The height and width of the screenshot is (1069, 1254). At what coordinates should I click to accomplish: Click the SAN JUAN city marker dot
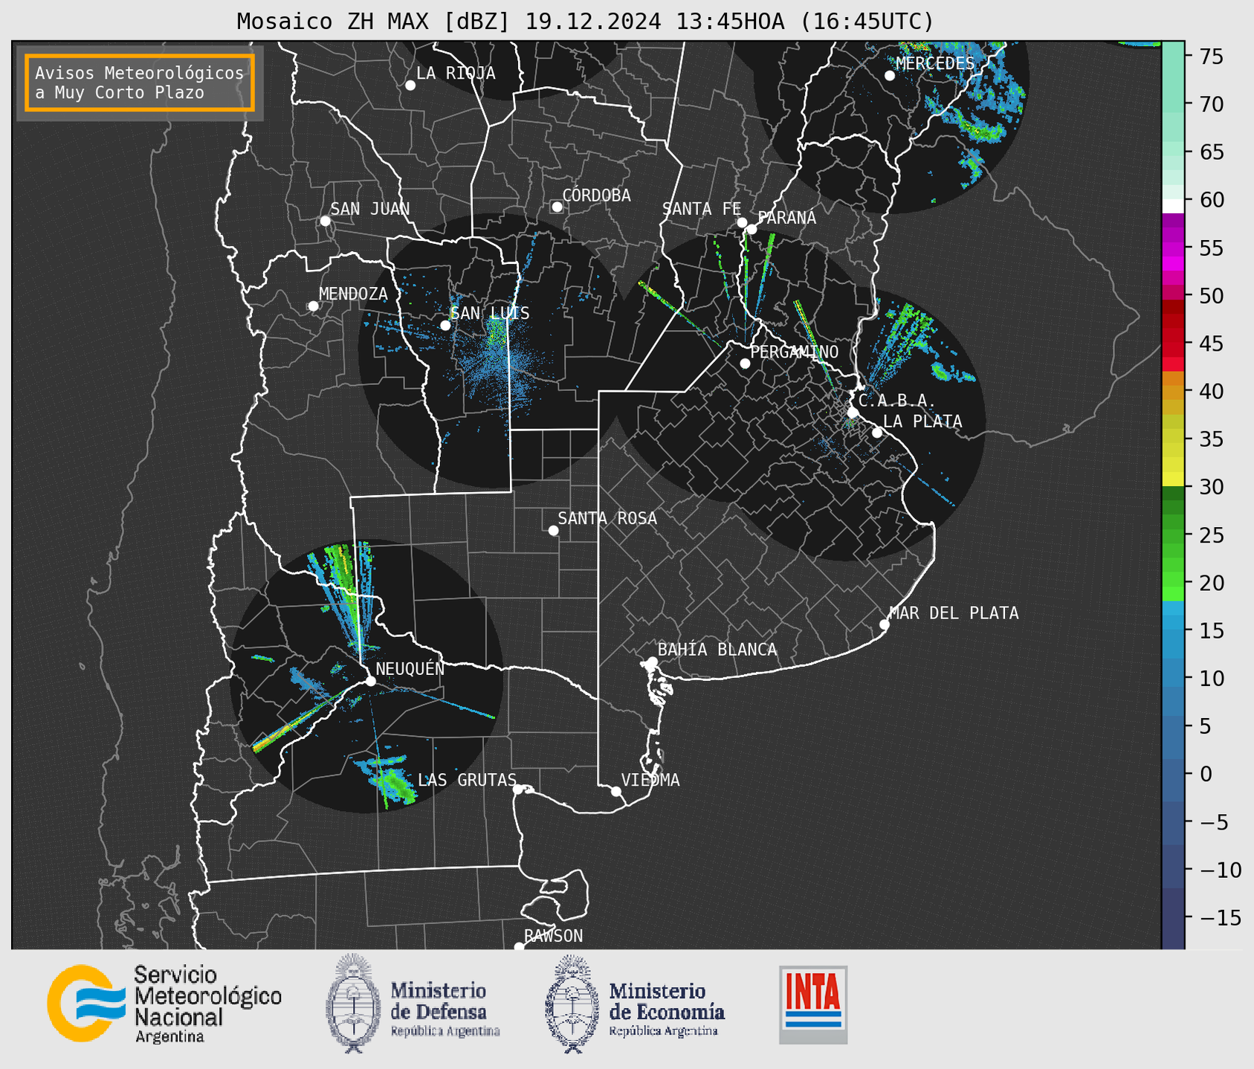coord(325,221)
